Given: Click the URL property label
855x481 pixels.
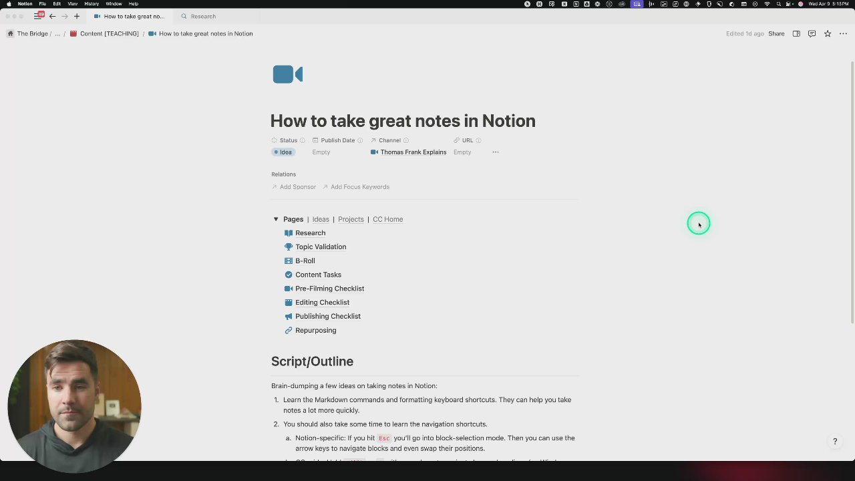Looking at the screenshot, I should pyautogui.click(x=467, y=140).
